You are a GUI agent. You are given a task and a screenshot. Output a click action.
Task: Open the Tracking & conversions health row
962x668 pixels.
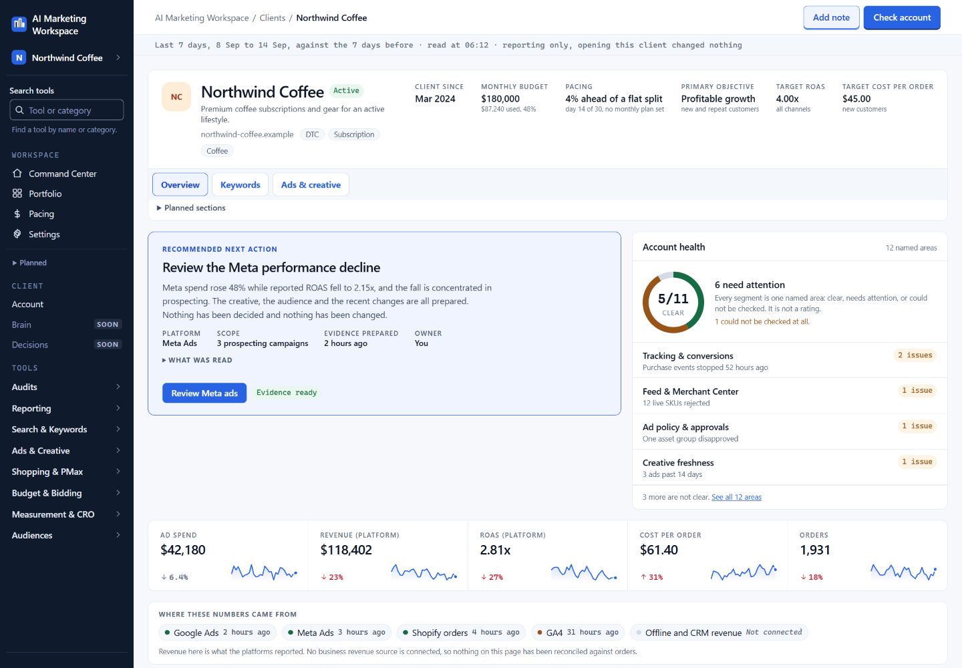(x=790, y=361)
